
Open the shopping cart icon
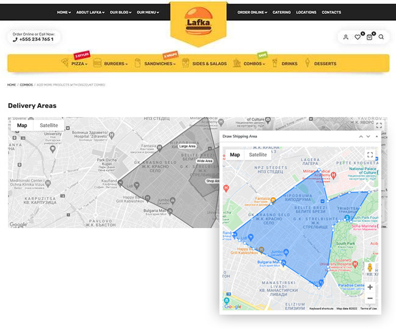point(370,37)
